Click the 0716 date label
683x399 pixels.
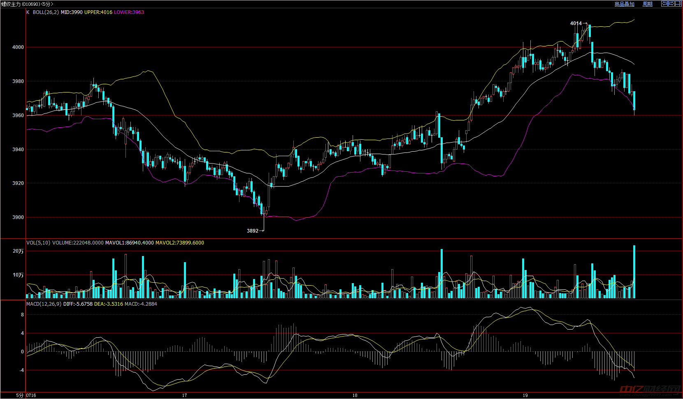point(31,396)
